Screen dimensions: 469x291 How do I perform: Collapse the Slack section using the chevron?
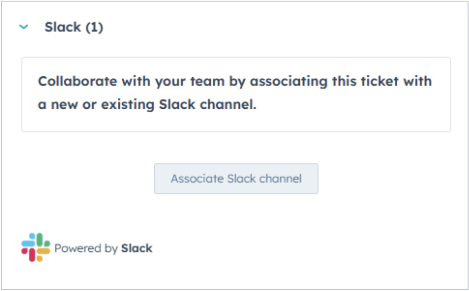point(24,27)
